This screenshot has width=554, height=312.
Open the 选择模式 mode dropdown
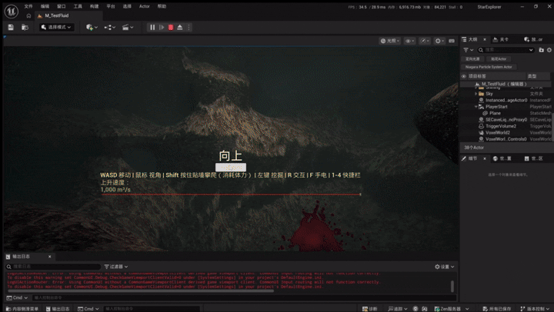pyautogui.click(x=56, y=27)
